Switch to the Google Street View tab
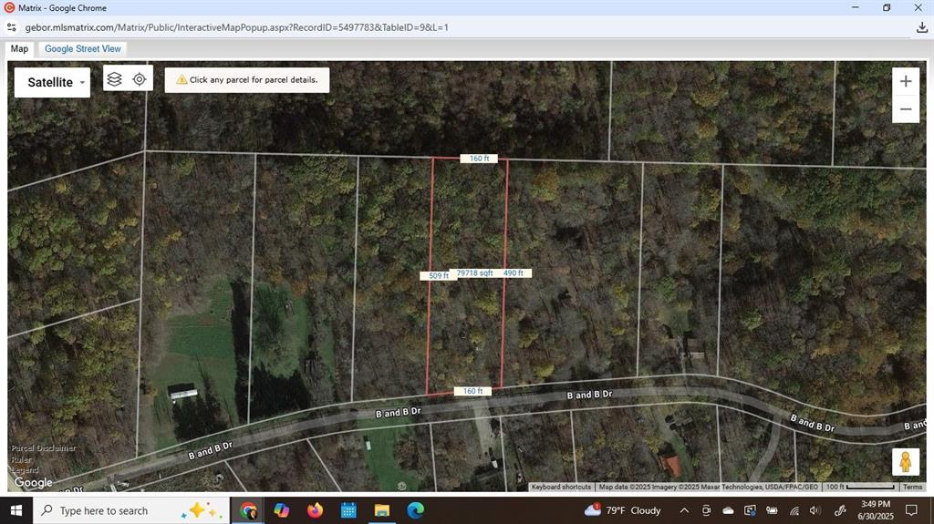934x524 pixels. coord(82,48)
